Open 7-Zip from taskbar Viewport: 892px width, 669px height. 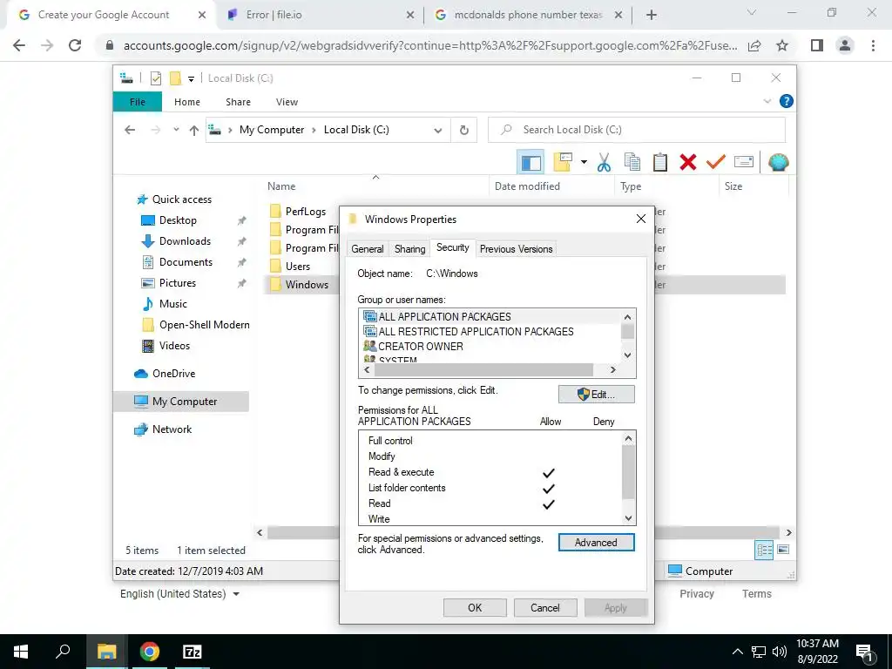click(193, 652)
